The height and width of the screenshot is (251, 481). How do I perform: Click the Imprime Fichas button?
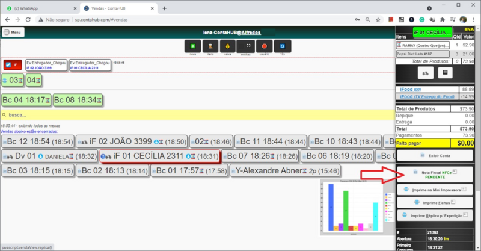tap(435, 203)
